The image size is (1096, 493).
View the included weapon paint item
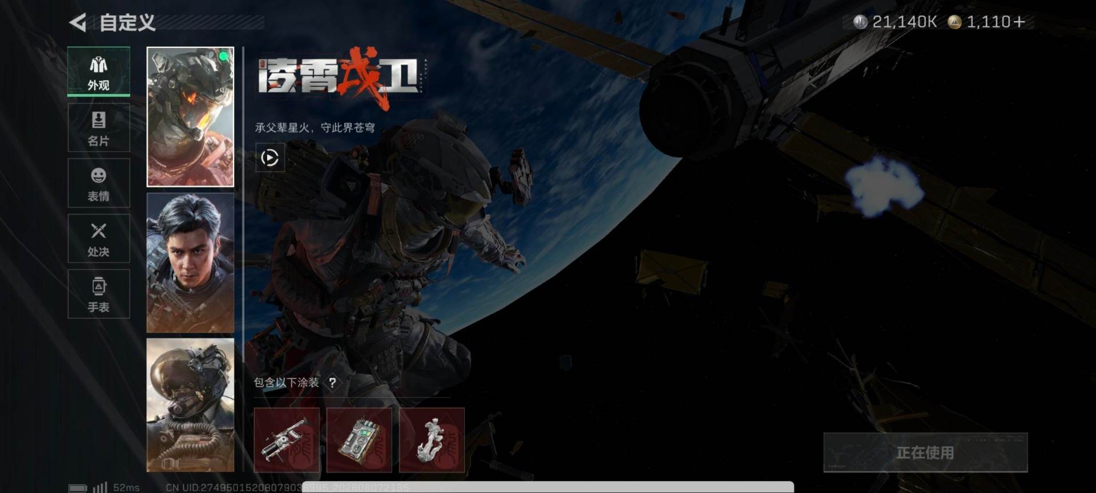pos(287,440)
